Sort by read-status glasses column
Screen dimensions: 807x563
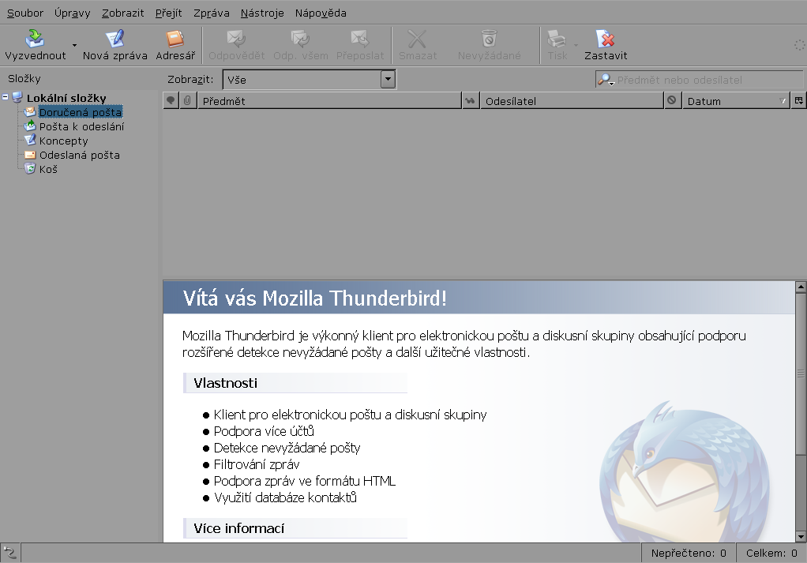pos(471,101)
